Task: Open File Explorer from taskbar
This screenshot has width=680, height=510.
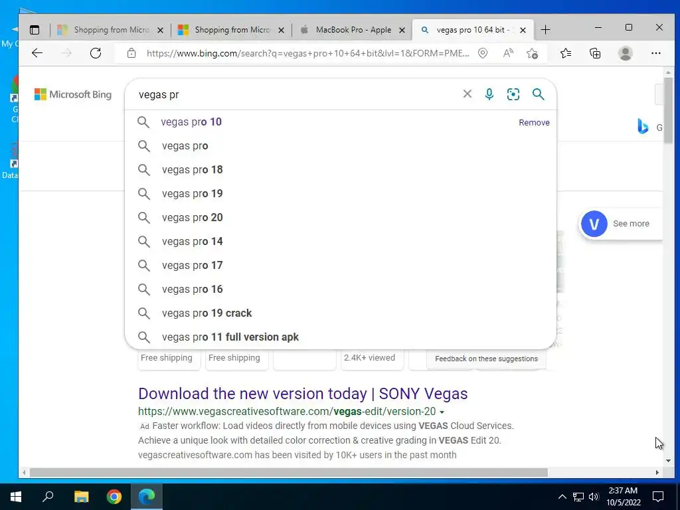Action: (x=81, y=496)
